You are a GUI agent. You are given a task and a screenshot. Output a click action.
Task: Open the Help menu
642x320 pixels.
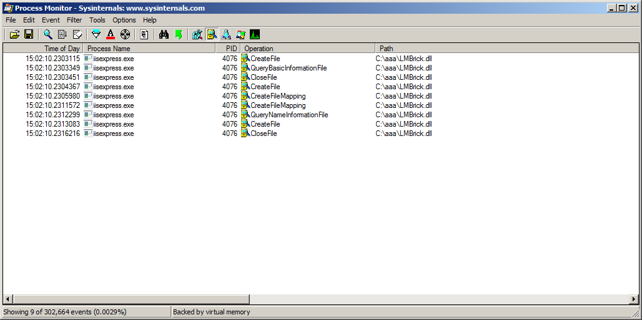[149, 19]
